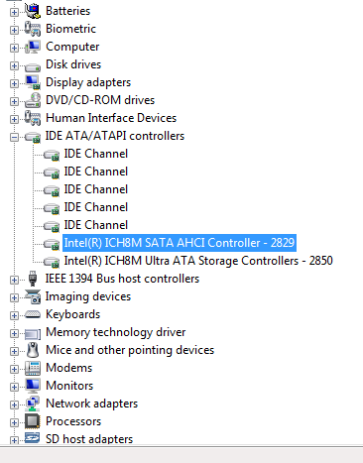Expand the Disk drives category
Viewport: 363px width, 463px height.
(x=14, y=65)
